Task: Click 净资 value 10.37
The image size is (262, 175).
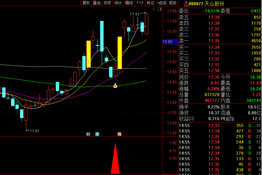Action: click(x=214, y=113)
